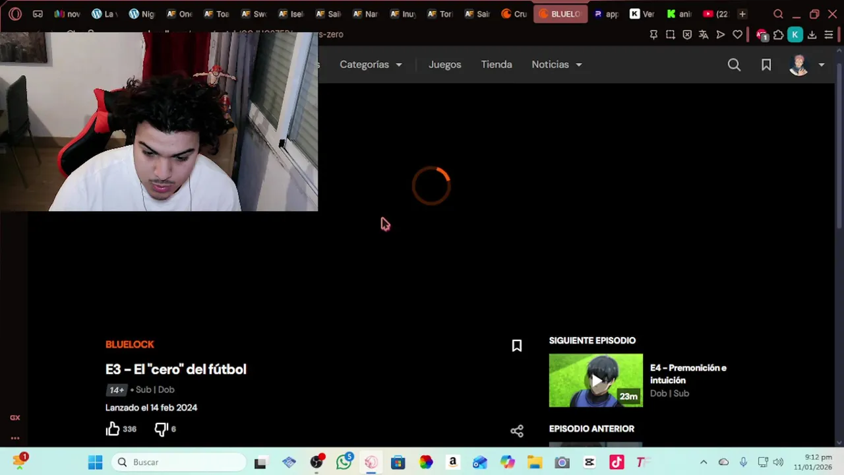Switch to the app tab

pyautogui.click(x=605, y=14)
